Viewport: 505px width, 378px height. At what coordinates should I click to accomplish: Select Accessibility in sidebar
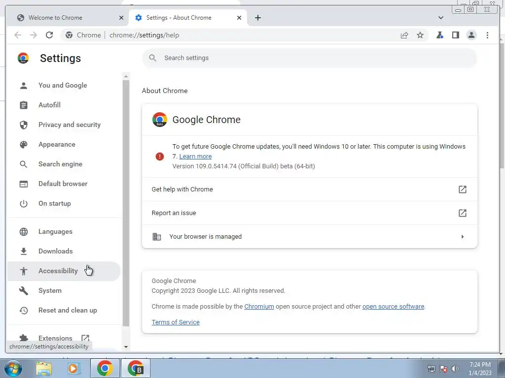pos(64,271)
